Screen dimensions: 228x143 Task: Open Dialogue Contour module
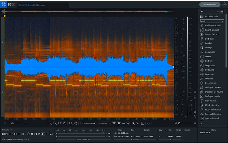click(211, 87)
